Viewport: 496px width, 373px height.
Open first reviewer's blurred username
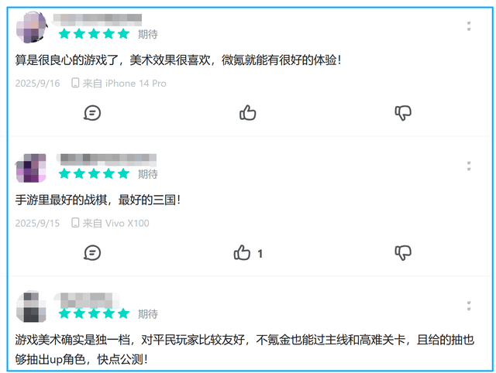coord(98,19)
